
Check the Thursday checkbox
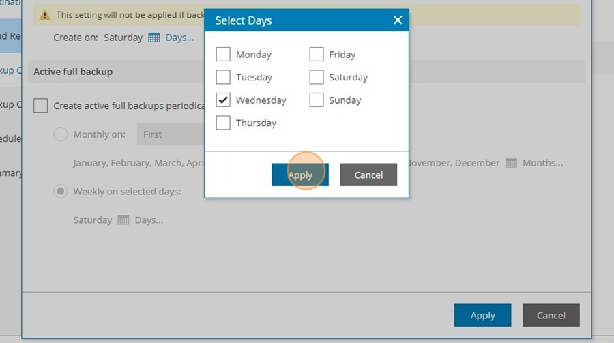point(223,123)
